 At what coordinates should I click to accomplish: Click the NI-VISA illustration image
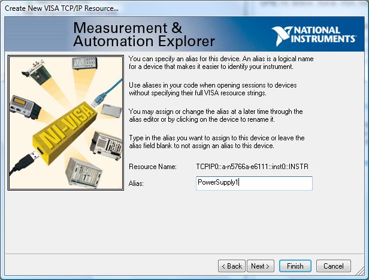coord(66,123)
